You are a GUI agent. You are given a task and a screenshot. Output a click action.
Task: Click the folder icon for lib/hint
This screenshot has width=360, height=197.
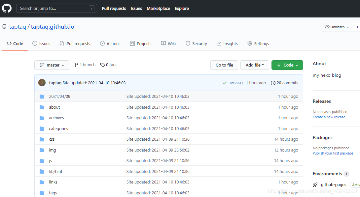click(42, 171)
